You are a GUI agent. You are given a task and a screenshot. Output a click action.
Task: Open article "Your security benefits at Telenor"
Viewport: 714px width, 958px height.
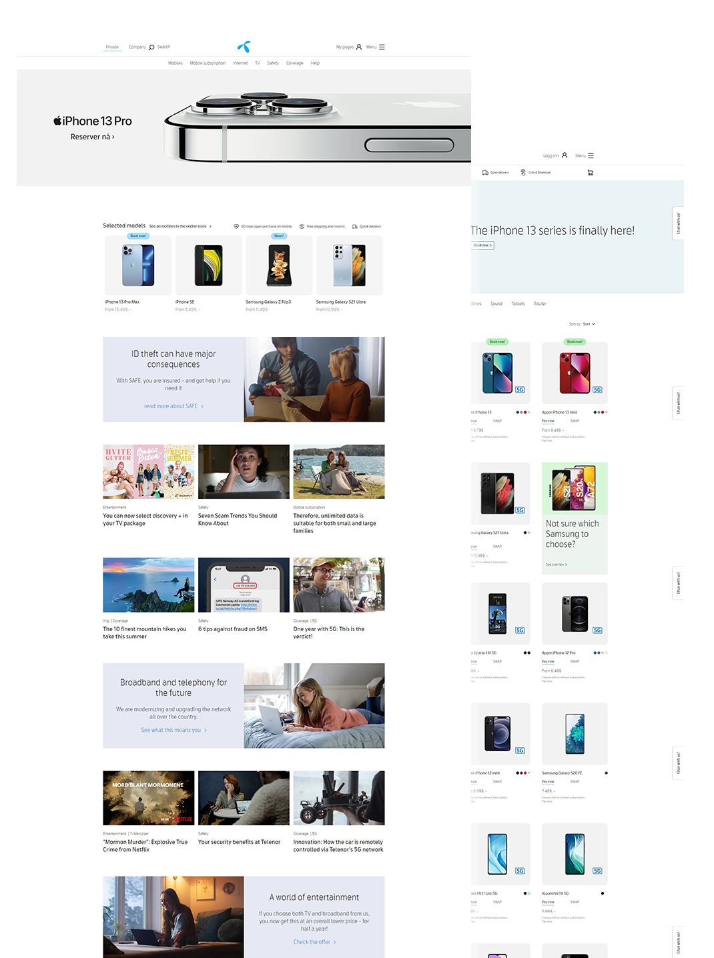pyautogui.click(x=240, y=842)
